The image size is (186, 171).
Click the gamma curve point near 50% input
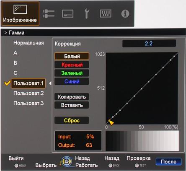(142, 89)
